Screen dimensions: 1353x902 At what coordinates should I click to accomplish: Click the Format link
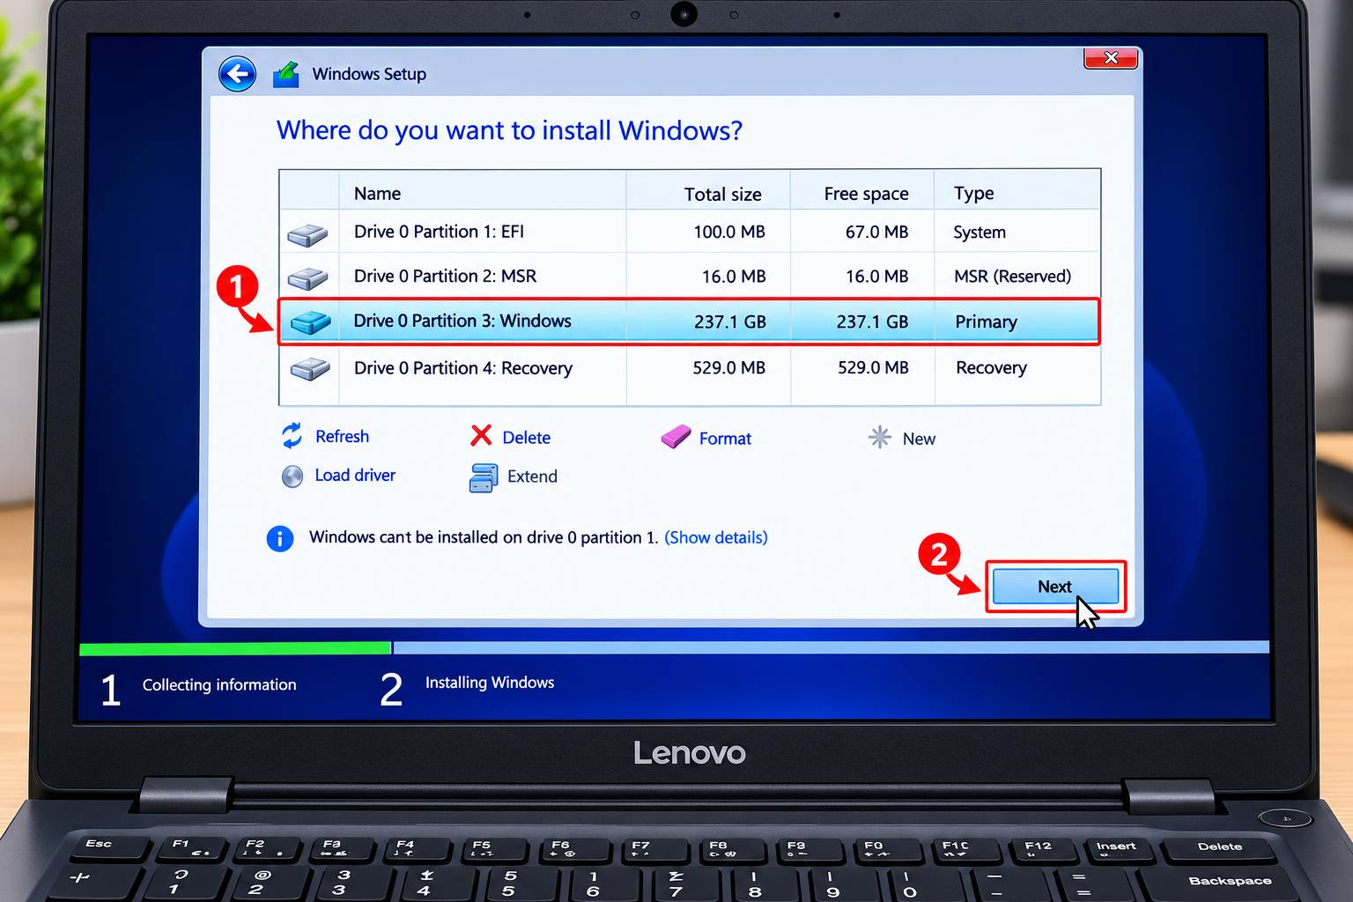(725, 439)
